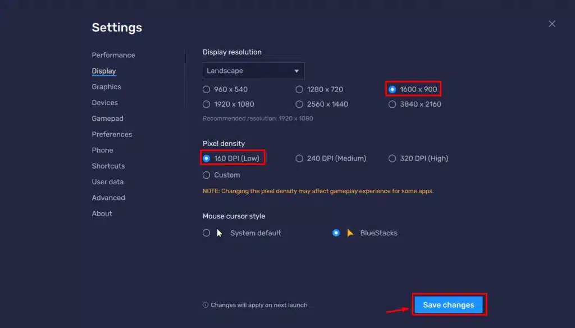Switch to the Advanced settings section
Screen dimensions: 575x328
pyautogui.click(x=108, y=198)
